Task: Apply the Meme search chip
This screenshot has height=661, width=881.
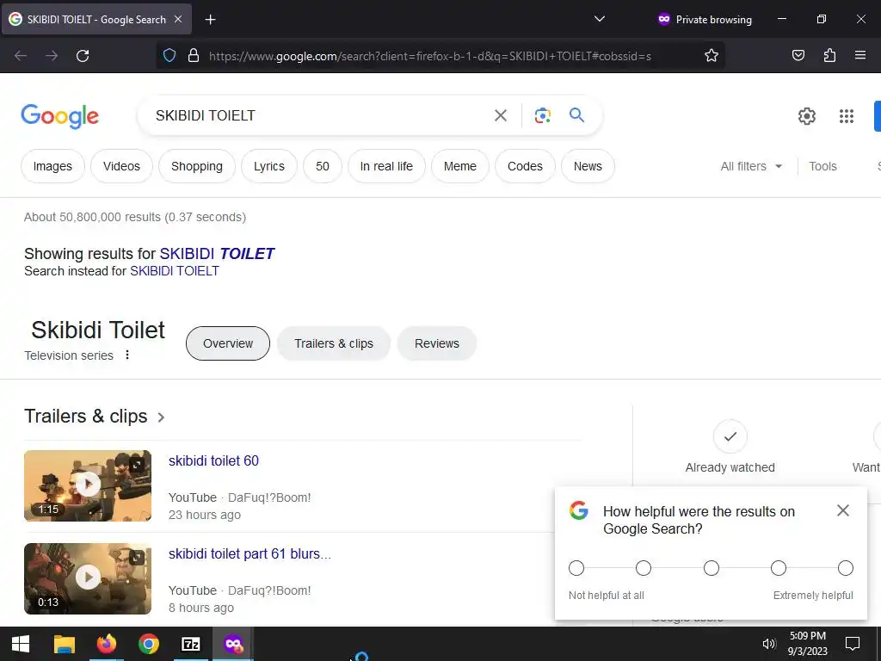Action: 460,166
